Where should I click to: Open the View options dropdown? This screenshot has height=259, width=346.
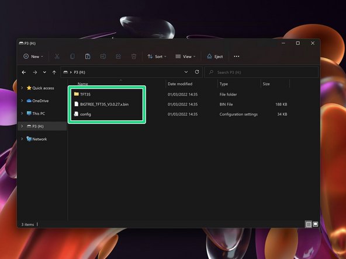[185, 57]
